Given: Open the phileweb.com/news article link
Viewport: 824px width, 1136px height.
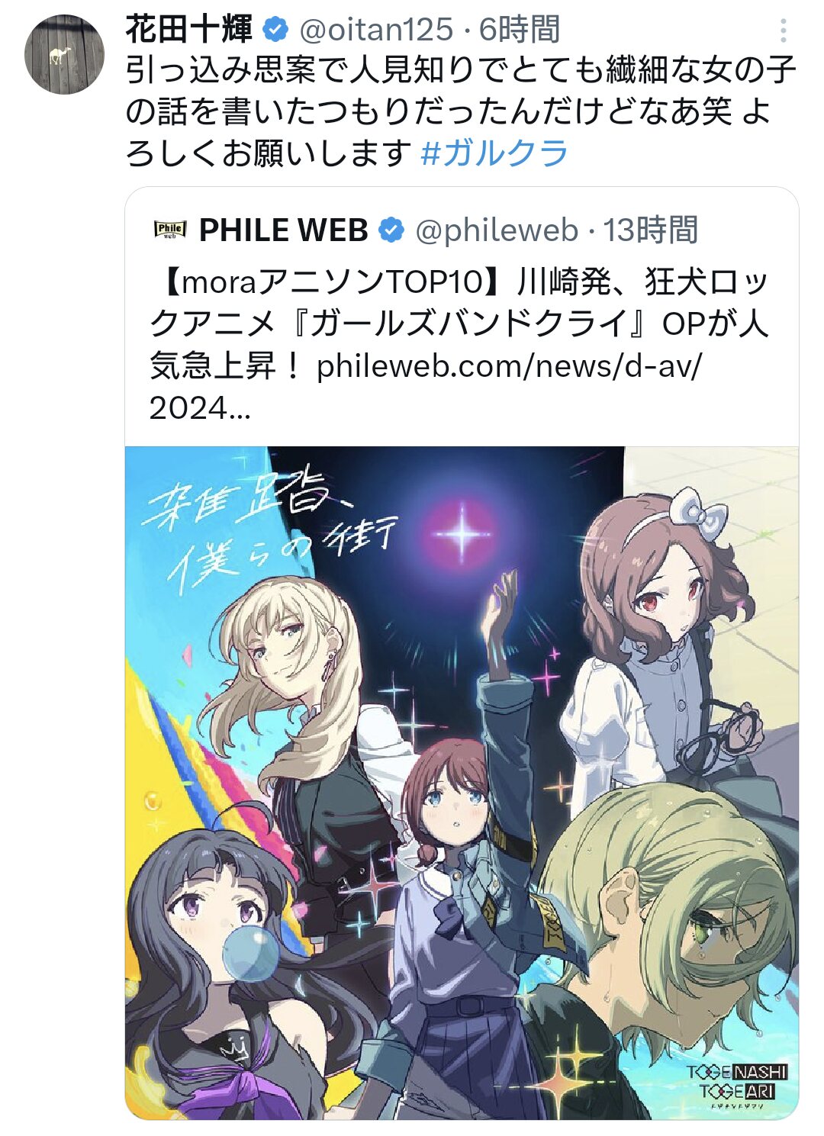Looking at the screenshot, I should click(x=508, y=366).
